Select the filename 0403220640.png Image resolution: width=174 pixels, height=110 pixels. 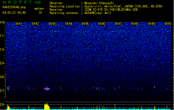click(x=14, y=7)
